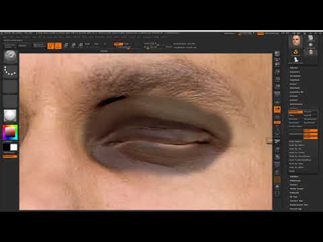Expand the Polygroups subpalette
This screenshot has width=323, height=242.
pyautogui.click(x=295, y=181)
